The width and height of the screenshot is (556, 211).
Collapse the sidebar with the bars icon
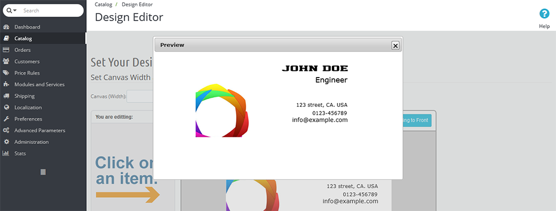[43, 172]
